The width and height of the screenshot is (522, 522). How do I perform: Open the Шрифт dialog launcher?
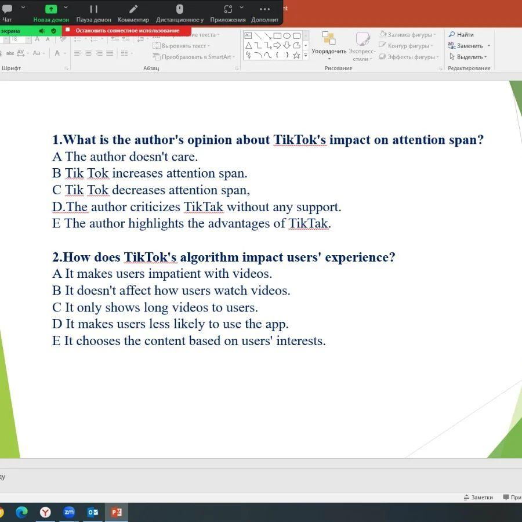click(x=67, y=68)
